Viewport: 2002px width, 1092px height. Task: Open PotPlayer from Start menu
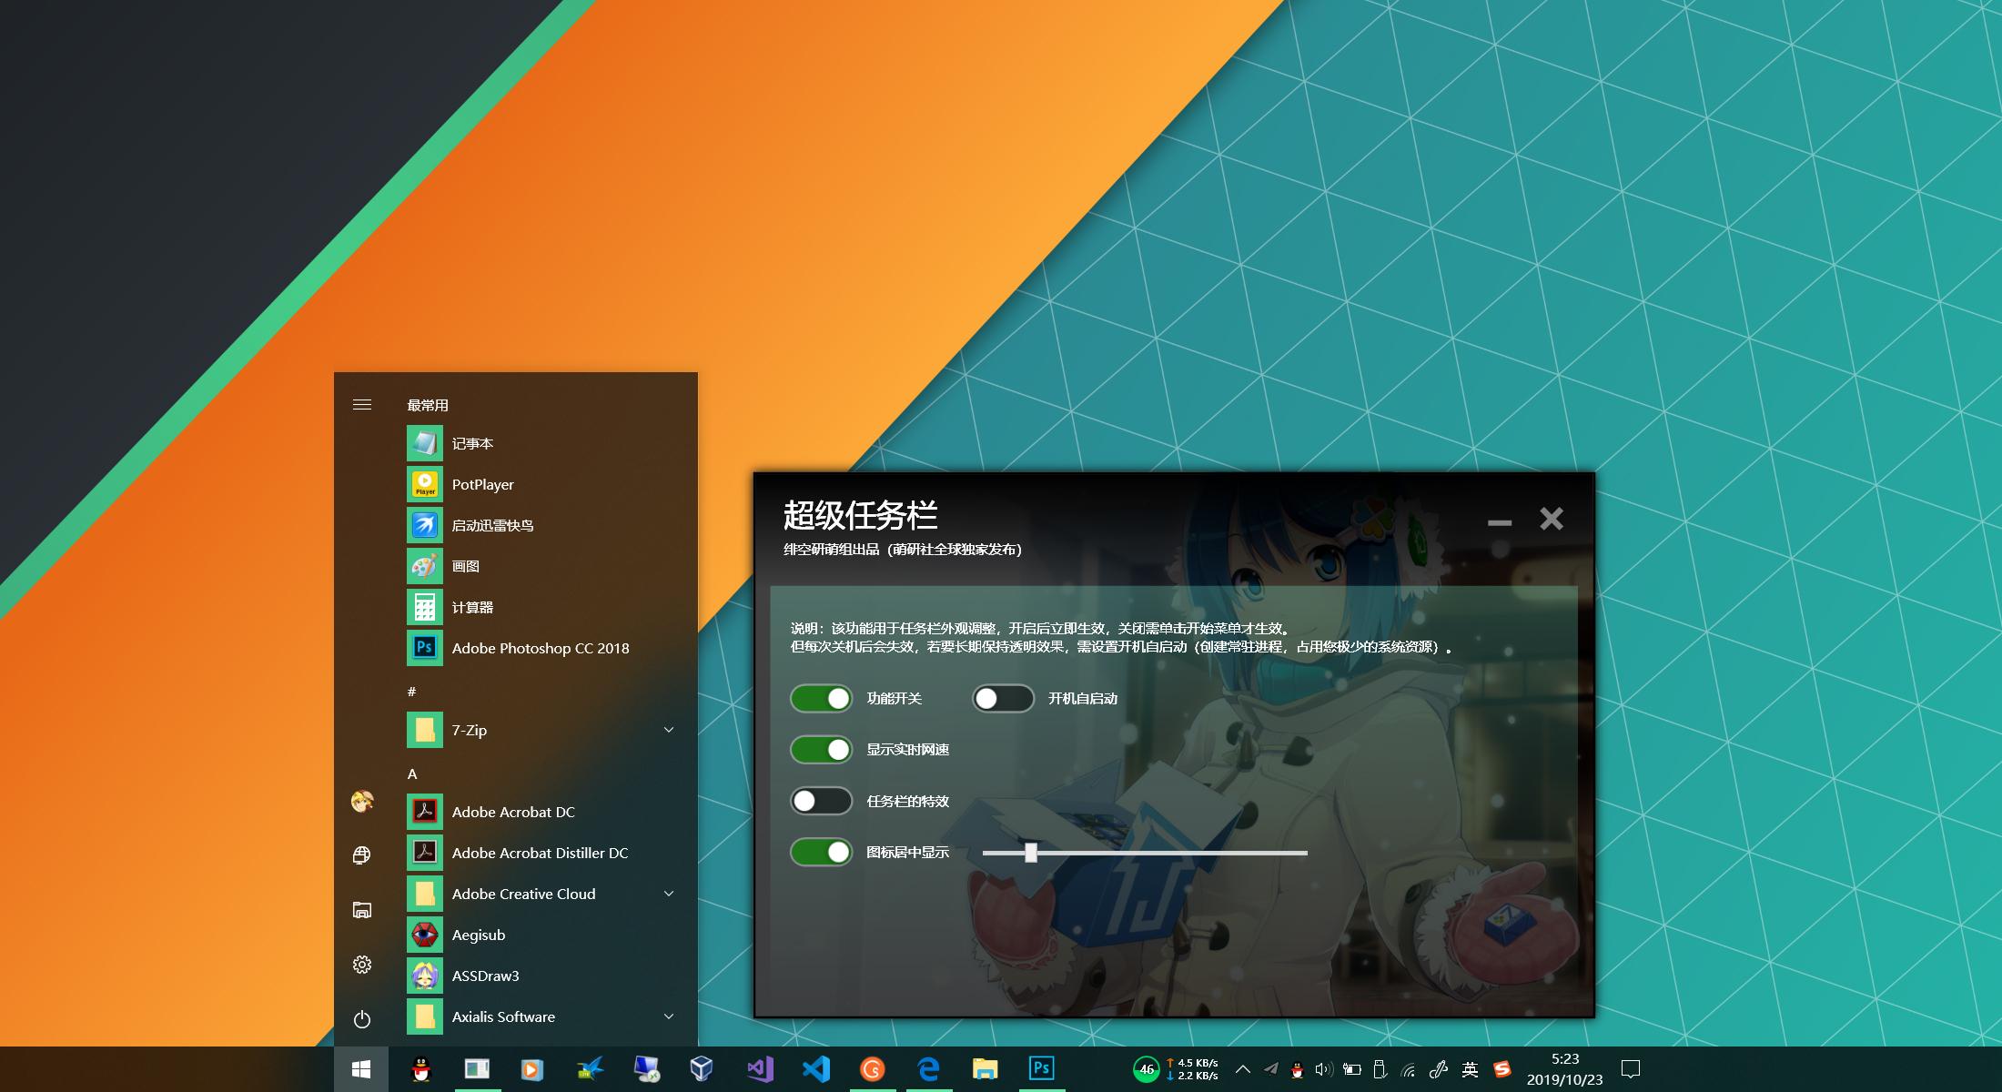tap(481, 484)
